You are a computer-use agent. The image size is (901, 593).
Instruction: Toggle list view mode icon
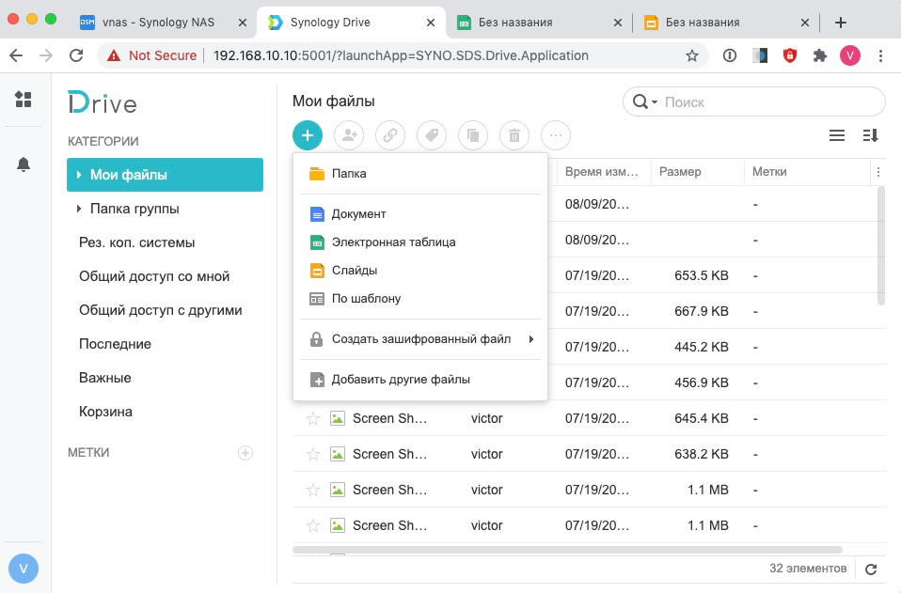click(x=836, y=135)
